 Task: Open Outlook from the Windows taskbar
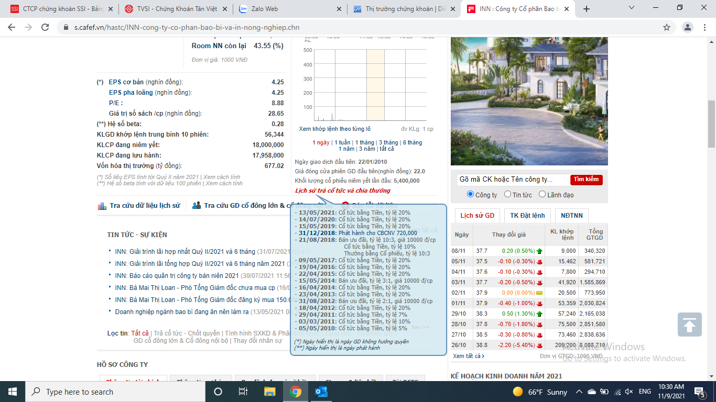coord(321,392)
